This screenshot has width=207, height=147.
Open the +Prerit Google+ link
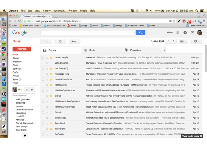(170, 32)
